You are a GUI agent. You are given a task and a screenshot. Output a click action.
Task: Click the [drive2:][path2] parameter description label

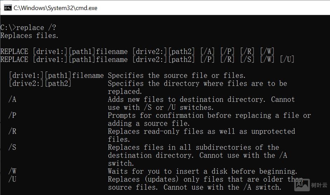[x=40, y=83]
